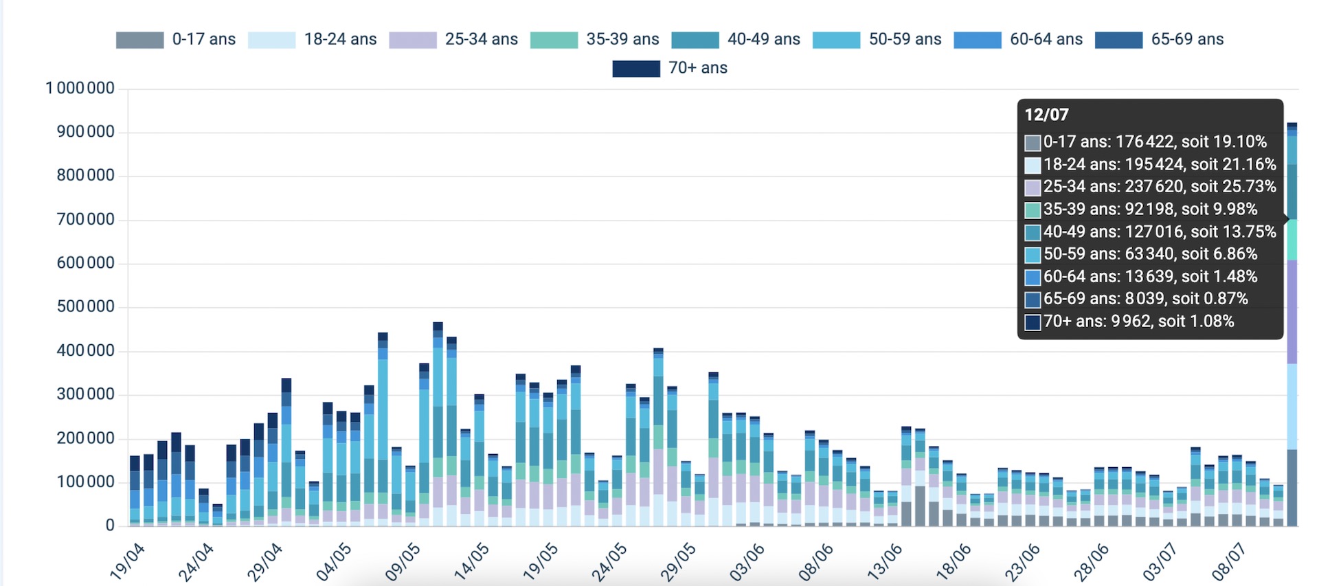Click the 29/04 x-axis date label
Viewport: 1319px width, 586px height.
point(265,561)
